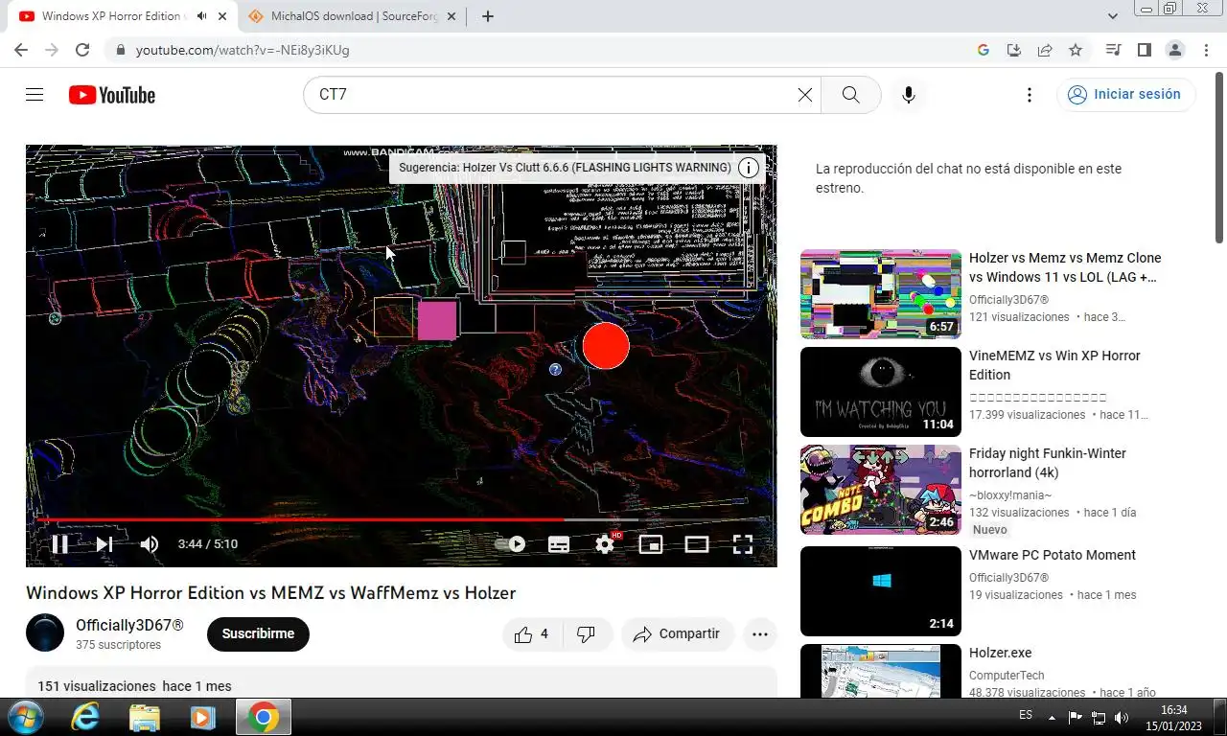The height and width of the screenshot is (736, 1227).
Task: Pause the video playback
Action: point(59,544)
